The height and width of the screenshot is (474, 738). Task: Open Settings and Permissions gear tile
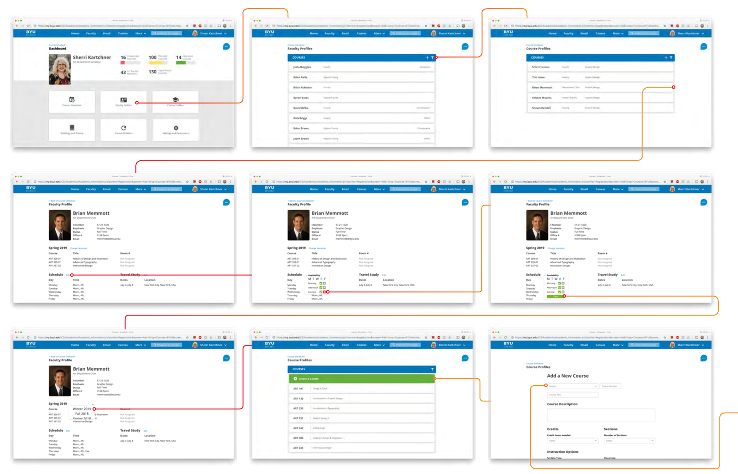coord(176,128)
